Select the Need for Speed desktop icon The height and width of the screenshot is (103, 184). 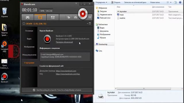coord(5,30)
